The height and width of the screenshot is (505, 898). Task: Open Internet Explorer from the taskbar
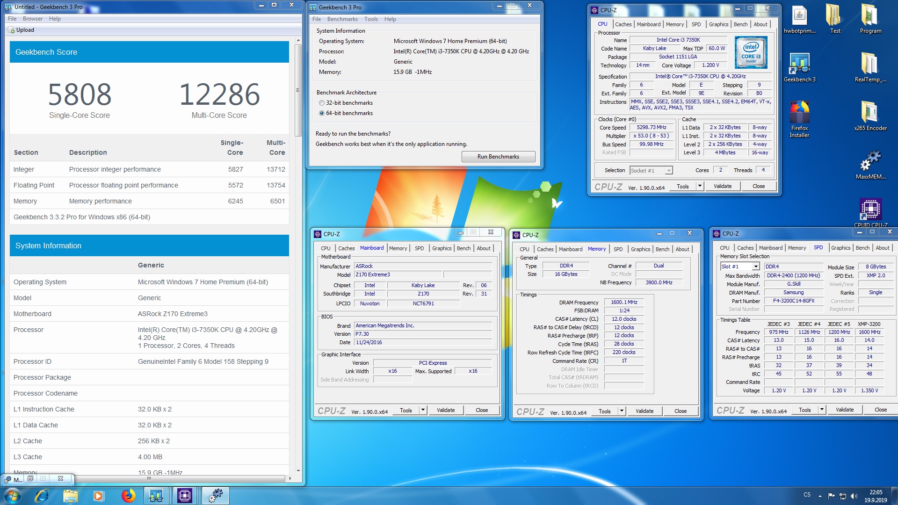(42, 496)
